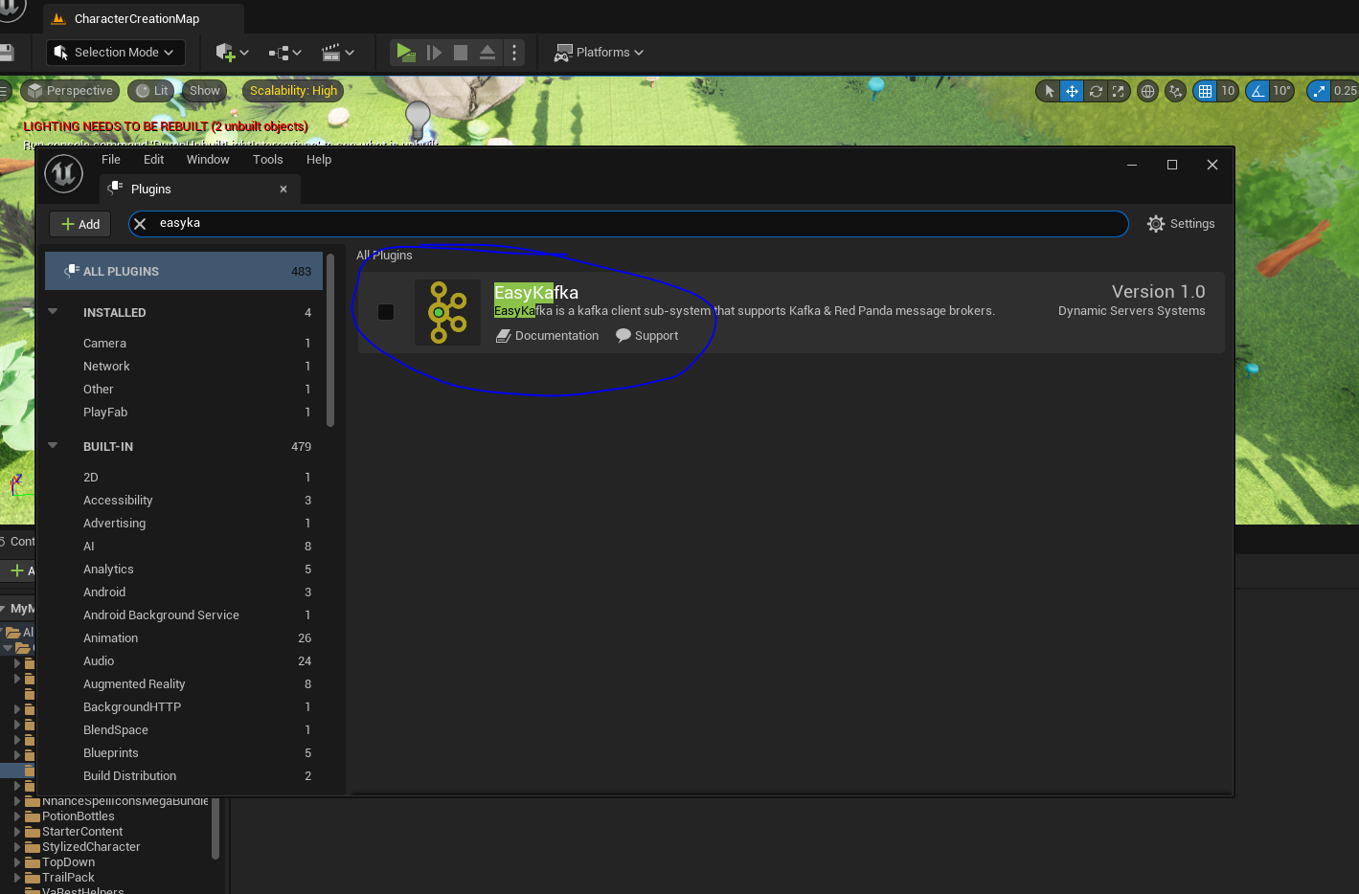The height and width of the screenshot is (894, 1359).
Task: Collapse the INSTALLED plugins category
Action: point(54,312)
